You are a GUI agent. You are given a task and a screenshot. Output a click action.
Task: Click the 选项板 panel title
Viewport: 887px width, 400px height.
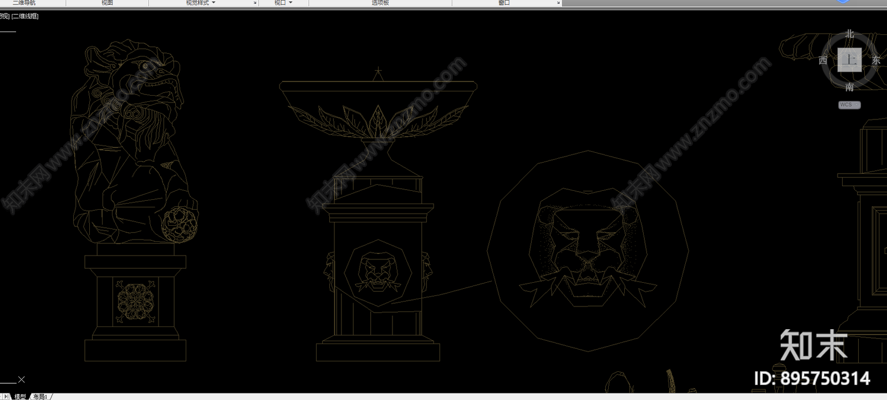pyautogui.click(x=380, y=3)
